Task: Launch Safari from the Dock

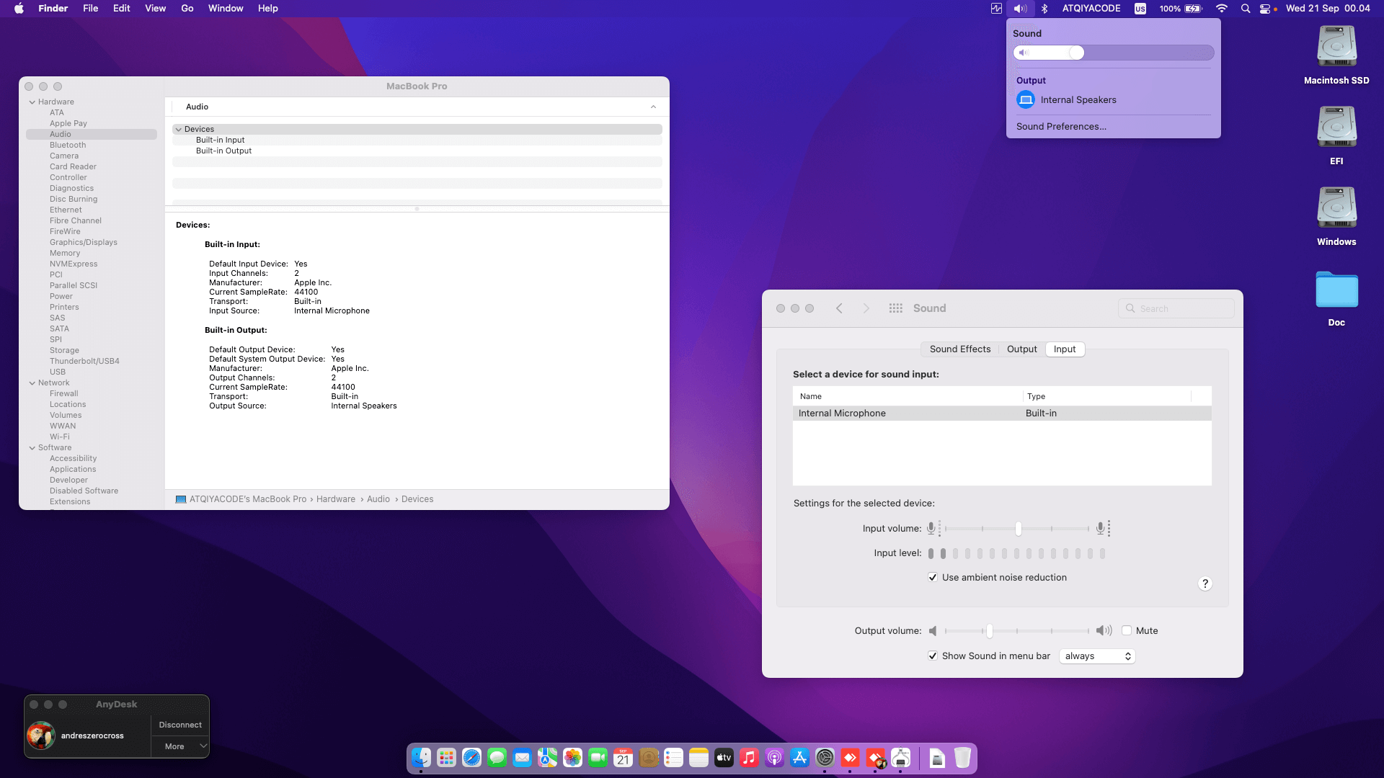Action: tap(472, 758)
